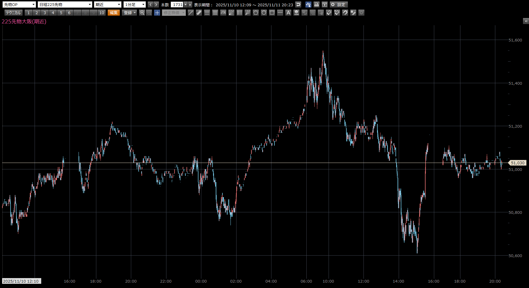
Task: Open the smiley icon stamp tool
Action: pyautogui.click(x=296, y=13)
